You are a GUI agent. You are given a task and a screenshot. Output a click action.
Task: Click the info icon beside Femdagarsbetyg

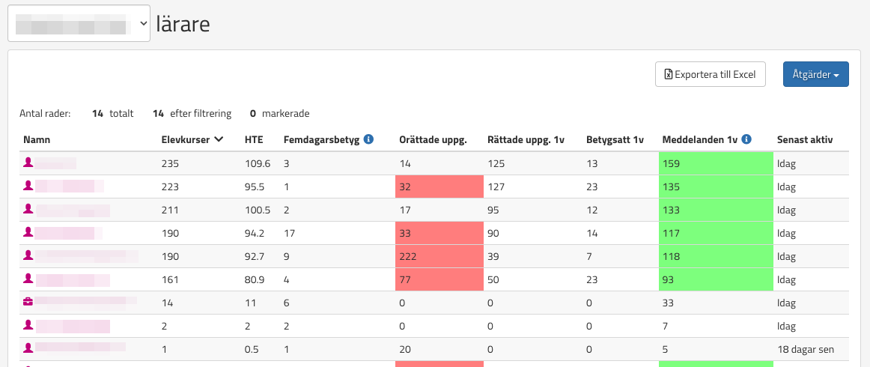pos(369,139)
